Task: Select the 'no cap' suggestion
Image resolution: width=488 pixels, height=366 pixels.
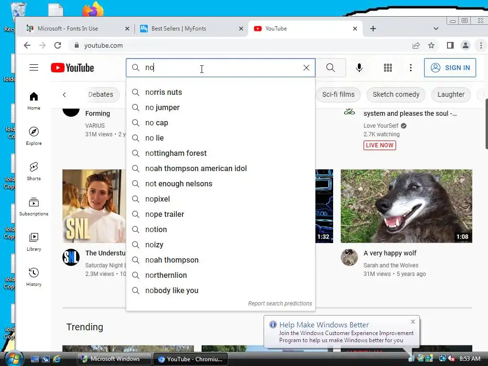Action: (x=221, y=122)
